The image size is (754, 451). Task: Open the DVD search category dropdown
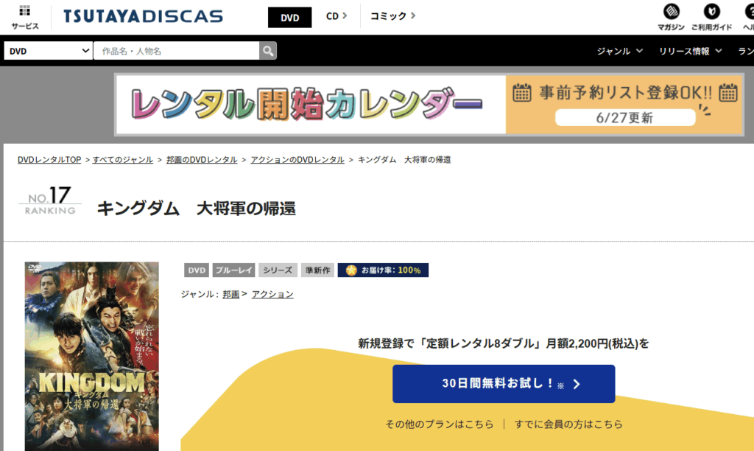pos(48,51)
